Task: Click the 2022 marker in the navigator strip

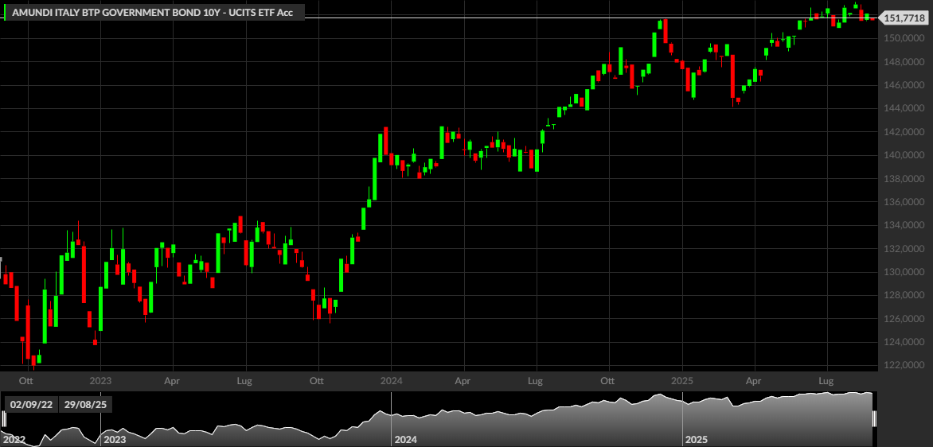Action: coord(14,441)
